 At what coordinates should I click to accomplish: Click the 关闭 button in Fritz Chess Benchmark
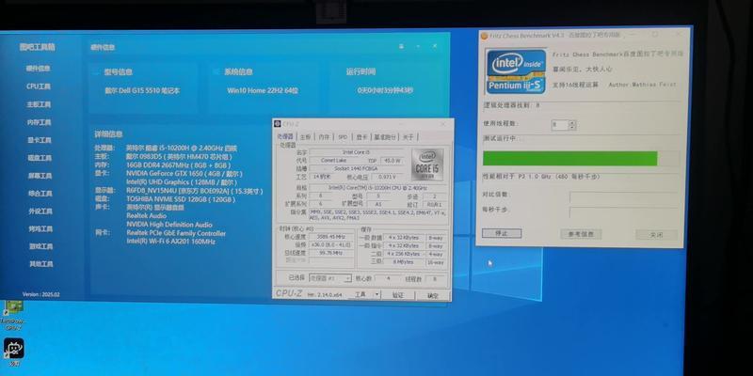coord(656,234)
